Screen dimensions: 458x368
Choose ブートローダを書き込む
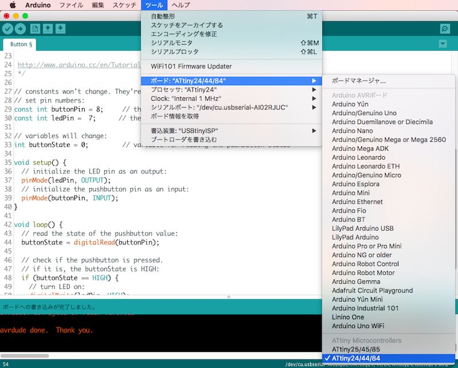pos(231,140)
